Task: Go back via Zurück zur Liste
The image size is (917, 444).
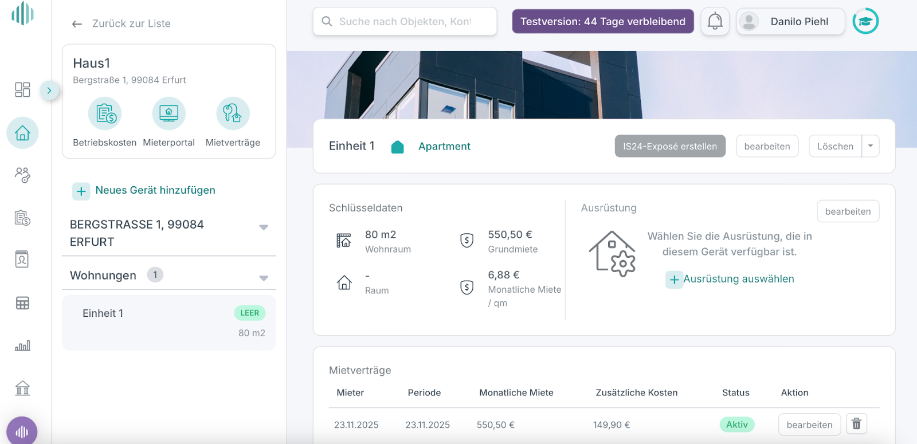Action: (122, 23)
